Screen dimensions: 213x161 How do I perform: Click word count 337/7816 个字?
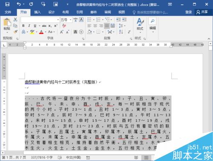pyautogui.click(x=42, y=158)
